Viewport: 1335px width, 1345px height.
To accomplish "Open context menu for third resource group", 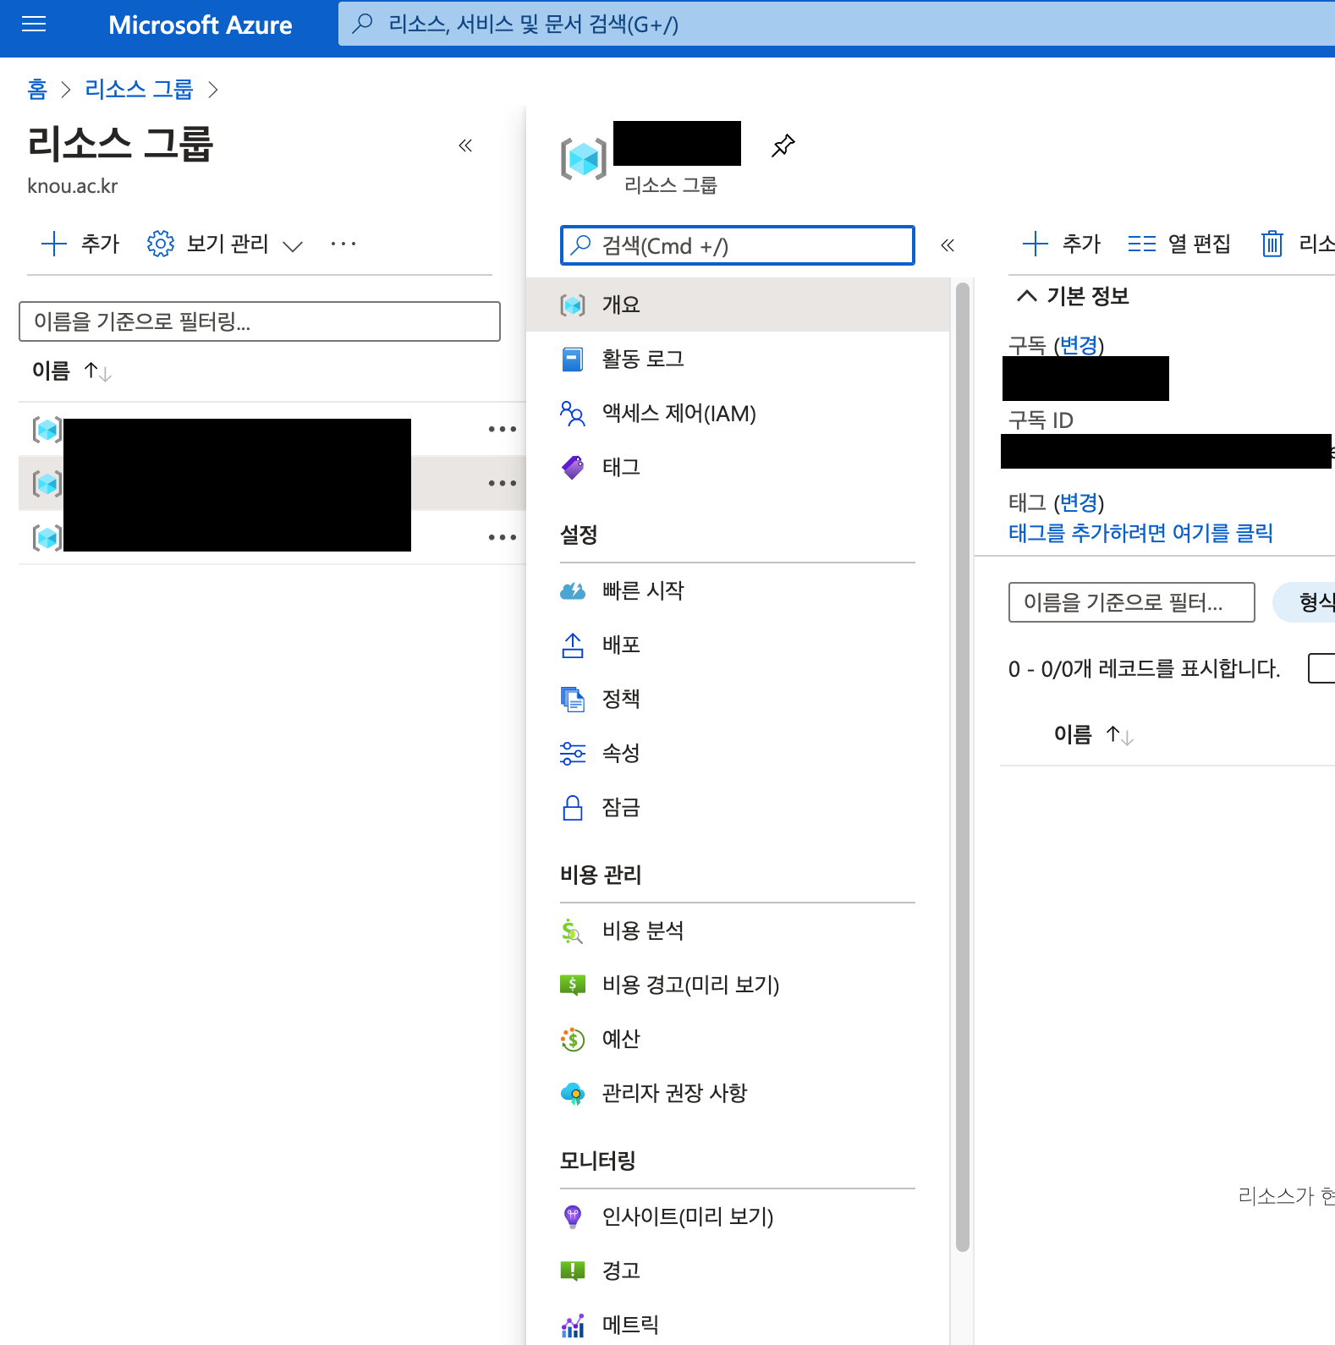I will [503, 537].
